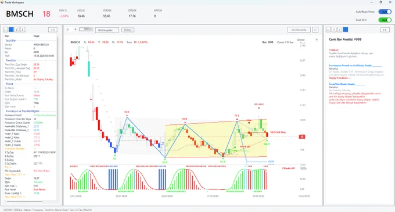Collapse right panel with arrow button
The image size is (395, 212).
[385, 30]
